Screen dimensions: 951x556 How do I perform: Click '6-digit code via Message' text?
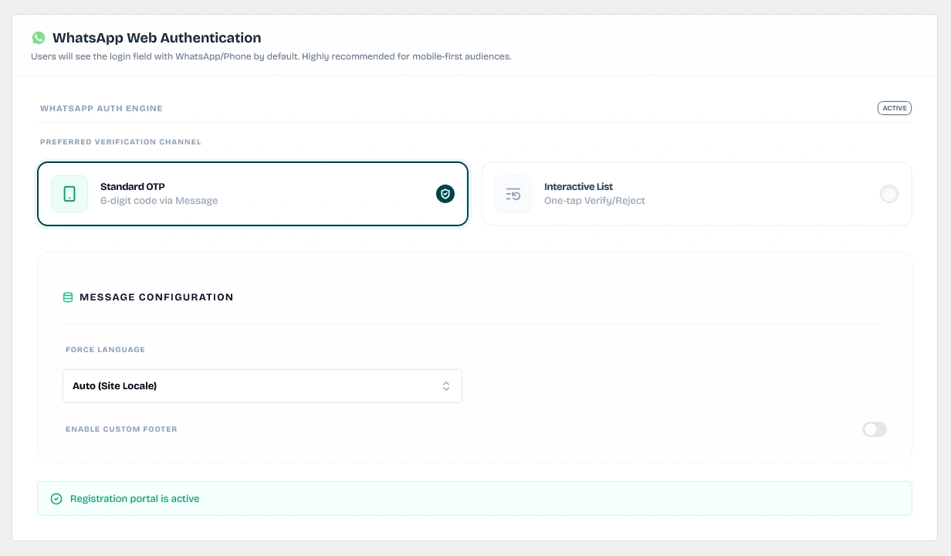tap(159, 201)
